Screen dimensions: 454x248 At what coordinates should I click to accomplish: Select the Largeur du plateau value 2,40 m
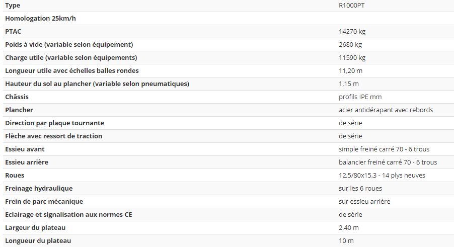pyautogui.click(x=350, y=227)
